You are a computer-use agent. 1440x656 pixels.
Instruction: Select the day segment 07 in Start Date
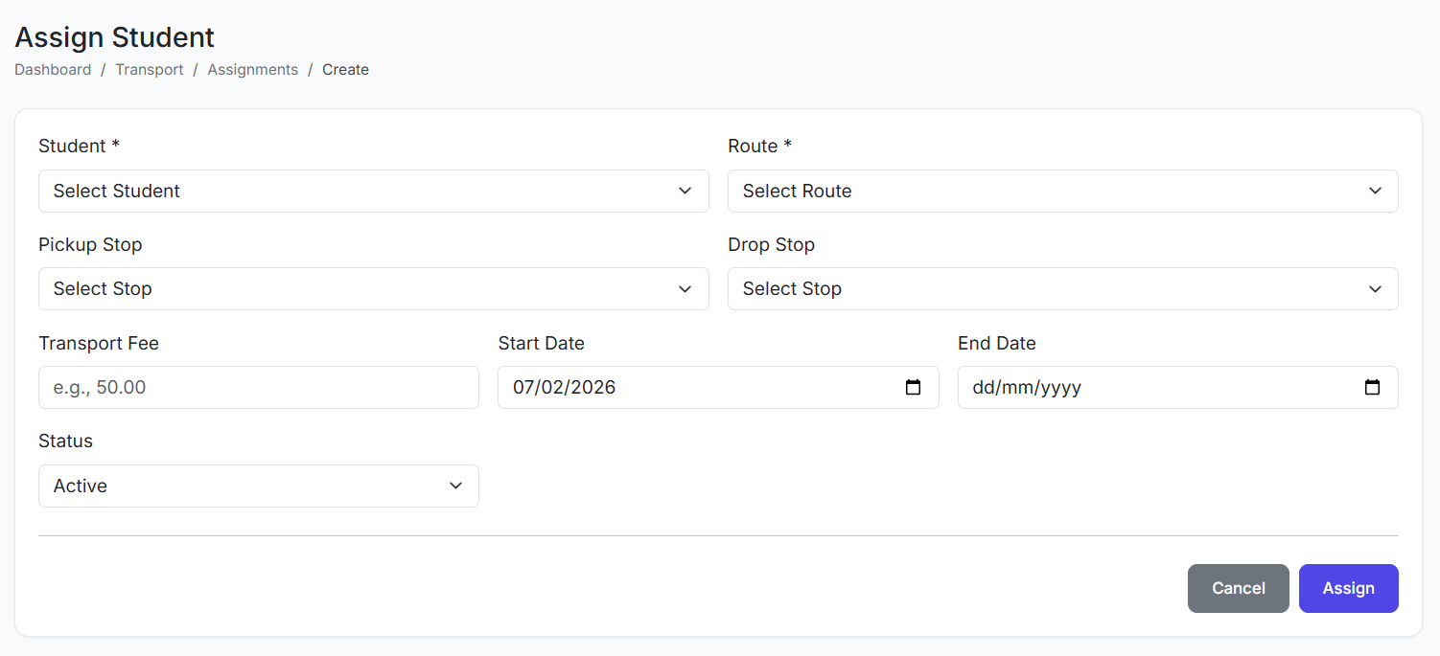pos(523,388)
